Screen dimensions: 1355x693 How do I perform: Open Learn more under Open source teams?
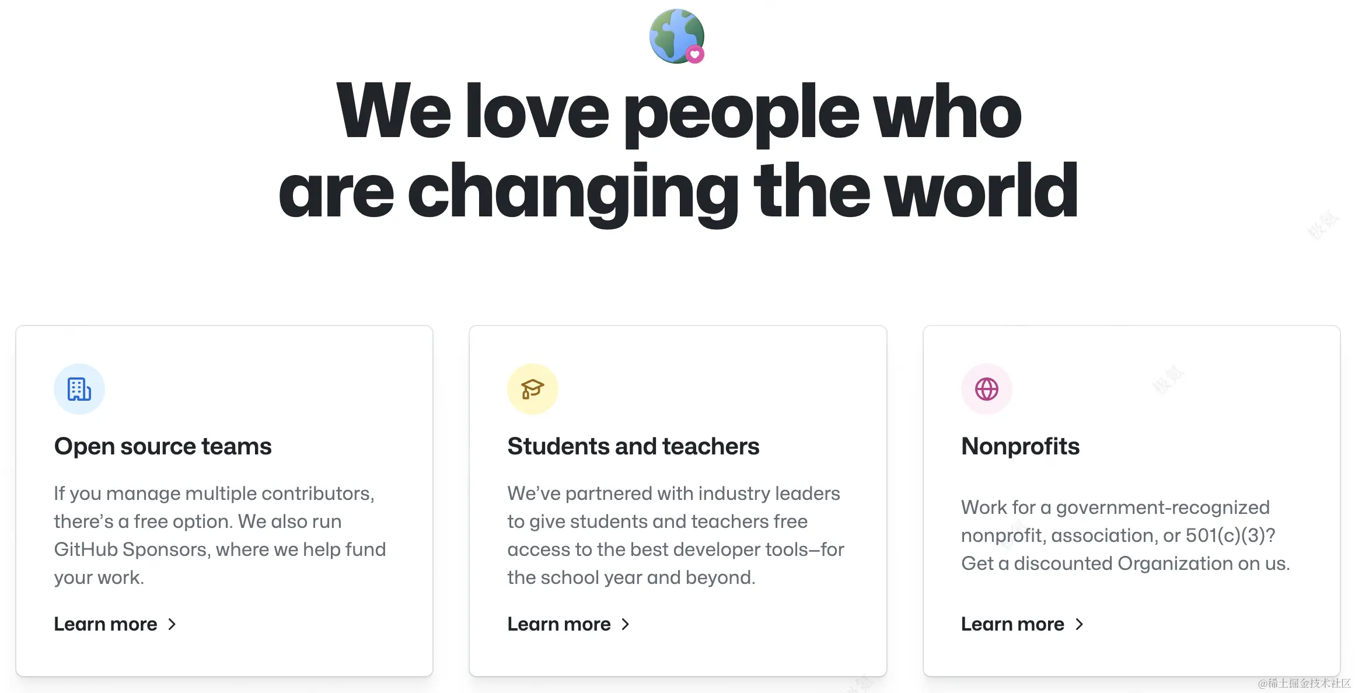point(106,624)
